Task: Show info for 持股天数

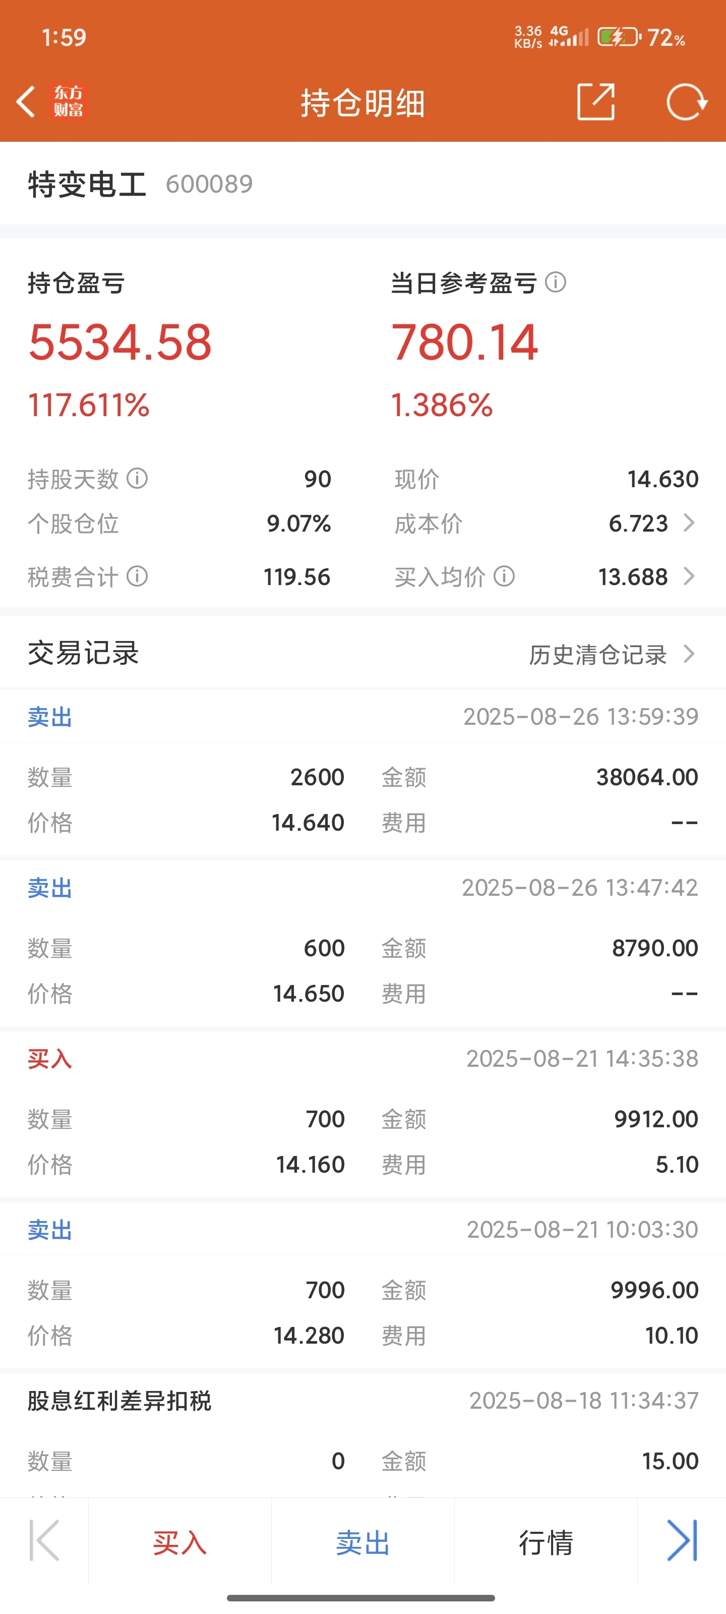Action: tap(137, 479)
